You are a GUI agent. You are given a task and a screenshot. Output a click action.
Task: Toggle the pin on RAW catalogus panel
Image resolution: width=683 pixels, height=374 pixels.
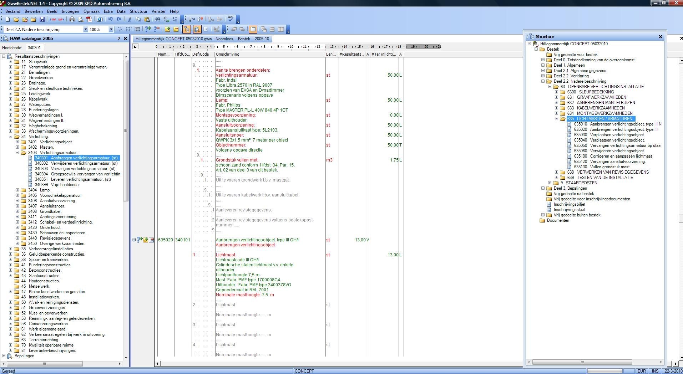(118, 39)
